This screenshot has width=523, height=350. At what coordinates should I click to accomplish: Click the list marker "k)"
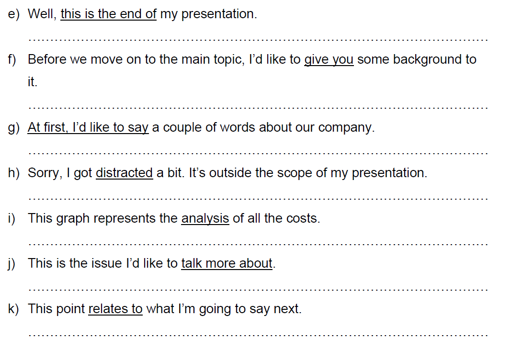pyautogui.click(x=13, y=309)
